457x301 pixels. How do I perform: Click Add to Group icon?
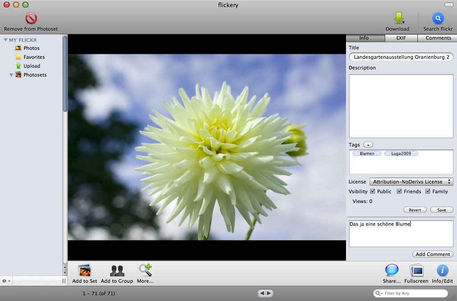click(x=117, y=270)
